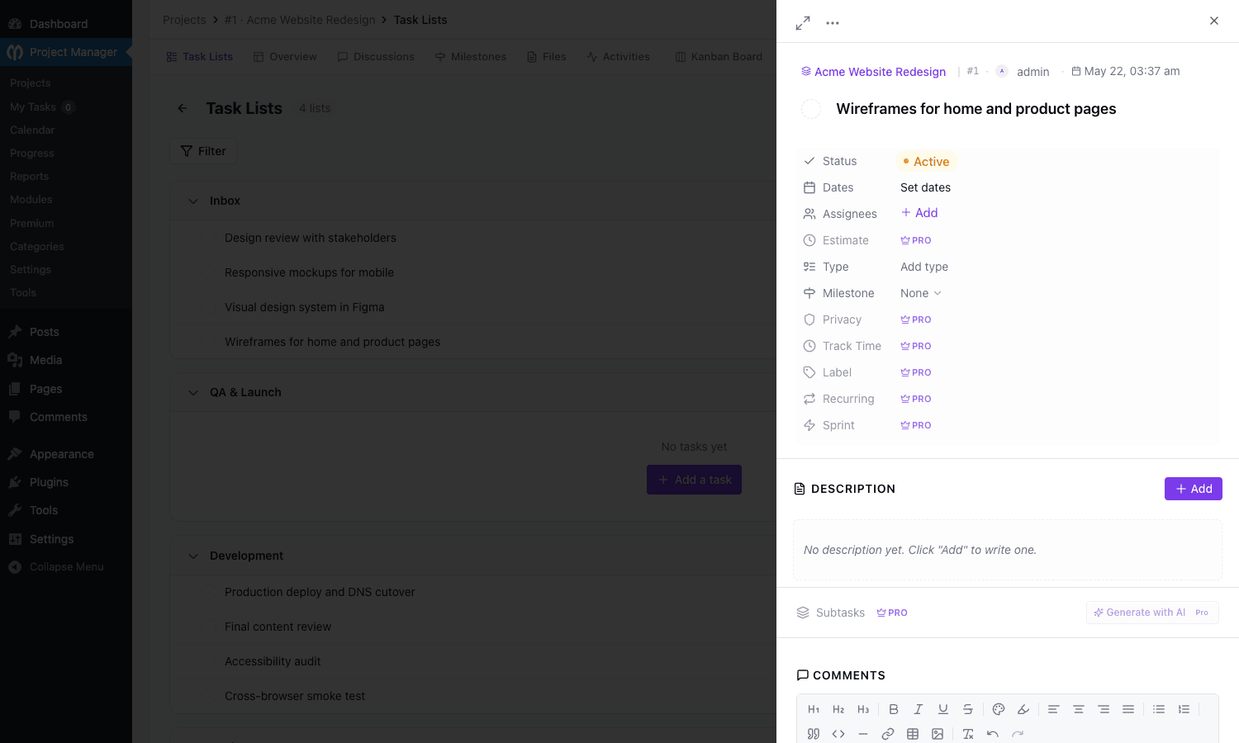
Task: Open the Activities tab
Action: click(618, 57)
